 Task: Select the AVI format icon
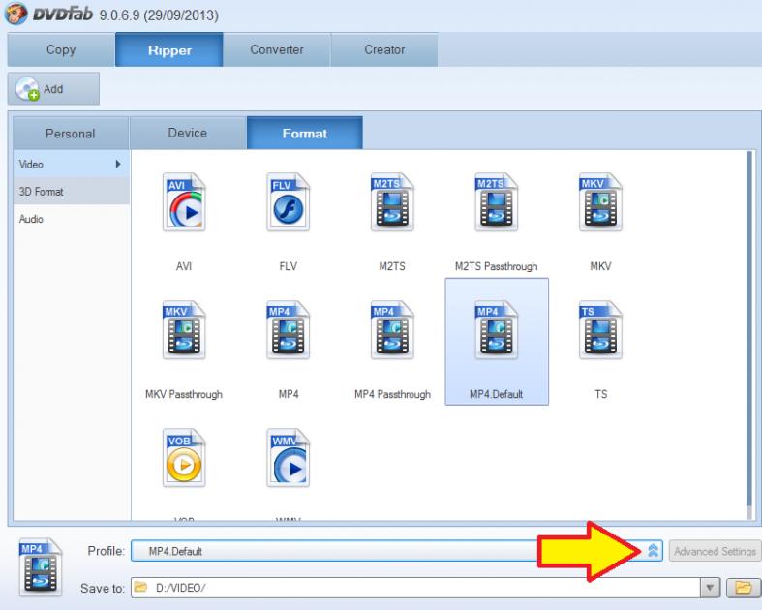(x=184, y=201)
